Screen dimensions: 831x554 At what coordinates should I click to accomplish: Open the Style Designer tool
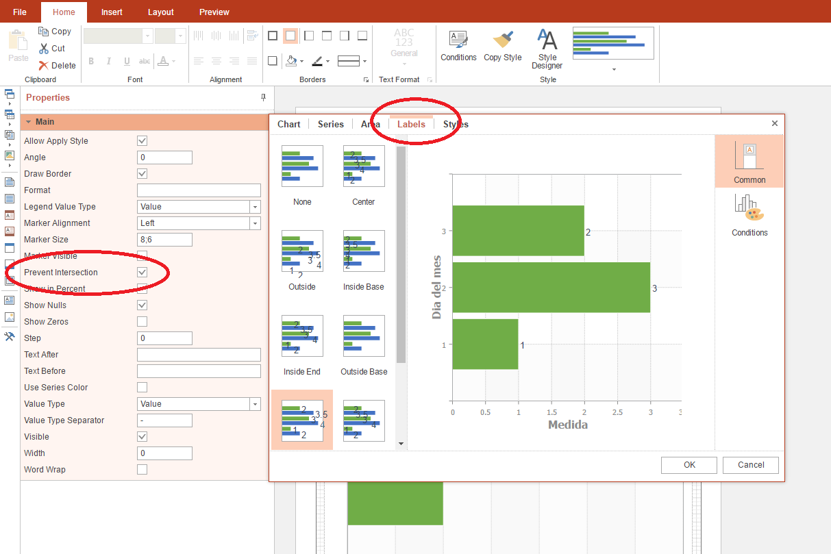point(547,40)
